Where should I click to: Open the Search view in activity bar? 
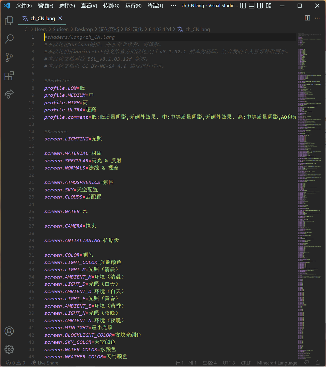[x=9, y=39]
